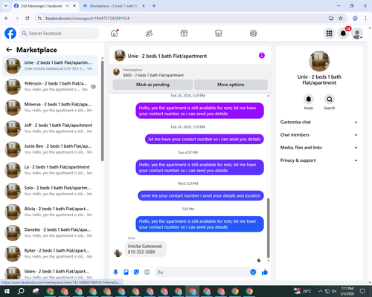372x297 pixels.
Task: Send a thumbs-up like
Action: coord(265,272)
